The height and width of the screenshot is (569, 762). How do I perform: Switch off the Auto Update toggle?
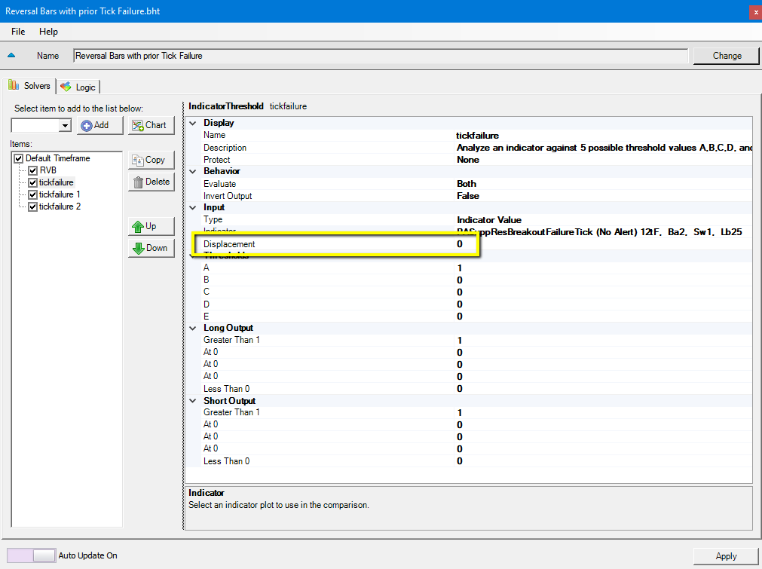31,555
